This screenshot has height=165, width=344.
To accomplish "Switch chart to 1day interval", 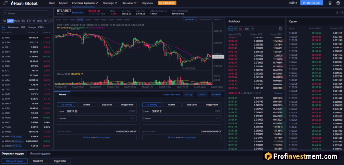I will tap(111, 19).
